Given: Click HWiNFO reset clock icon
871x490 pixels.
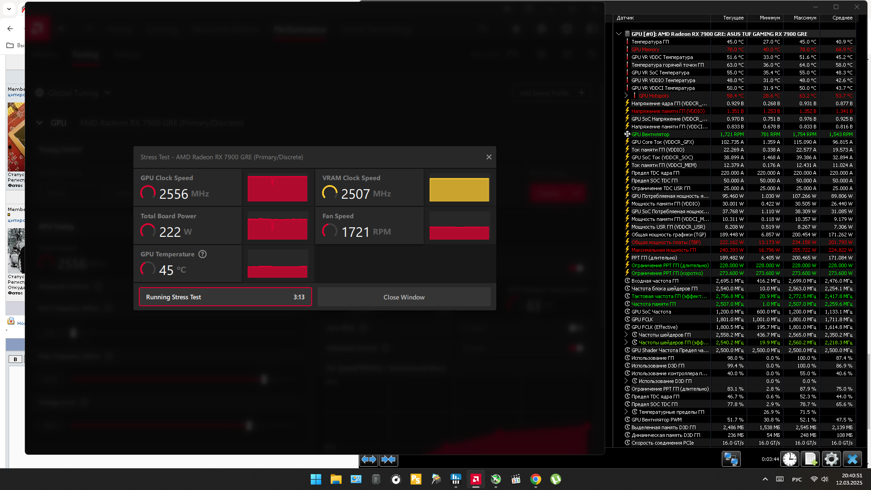Looking at the screenshot, I should coord(790,459).
